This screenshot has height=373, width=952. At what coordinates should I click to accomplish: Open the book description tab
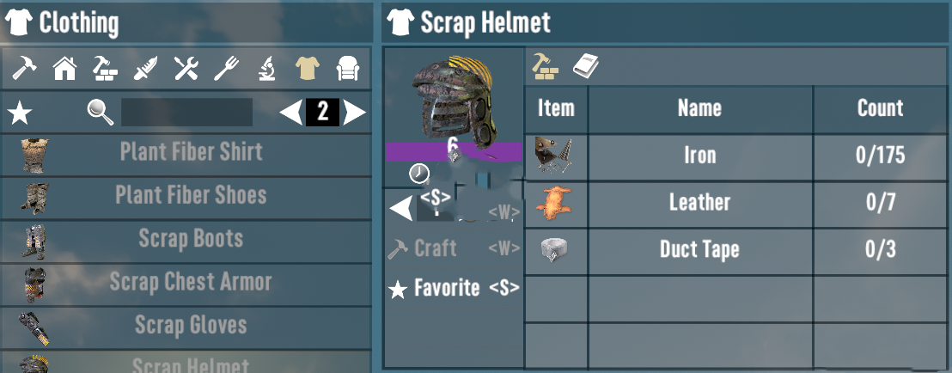[x=586, y=66]
